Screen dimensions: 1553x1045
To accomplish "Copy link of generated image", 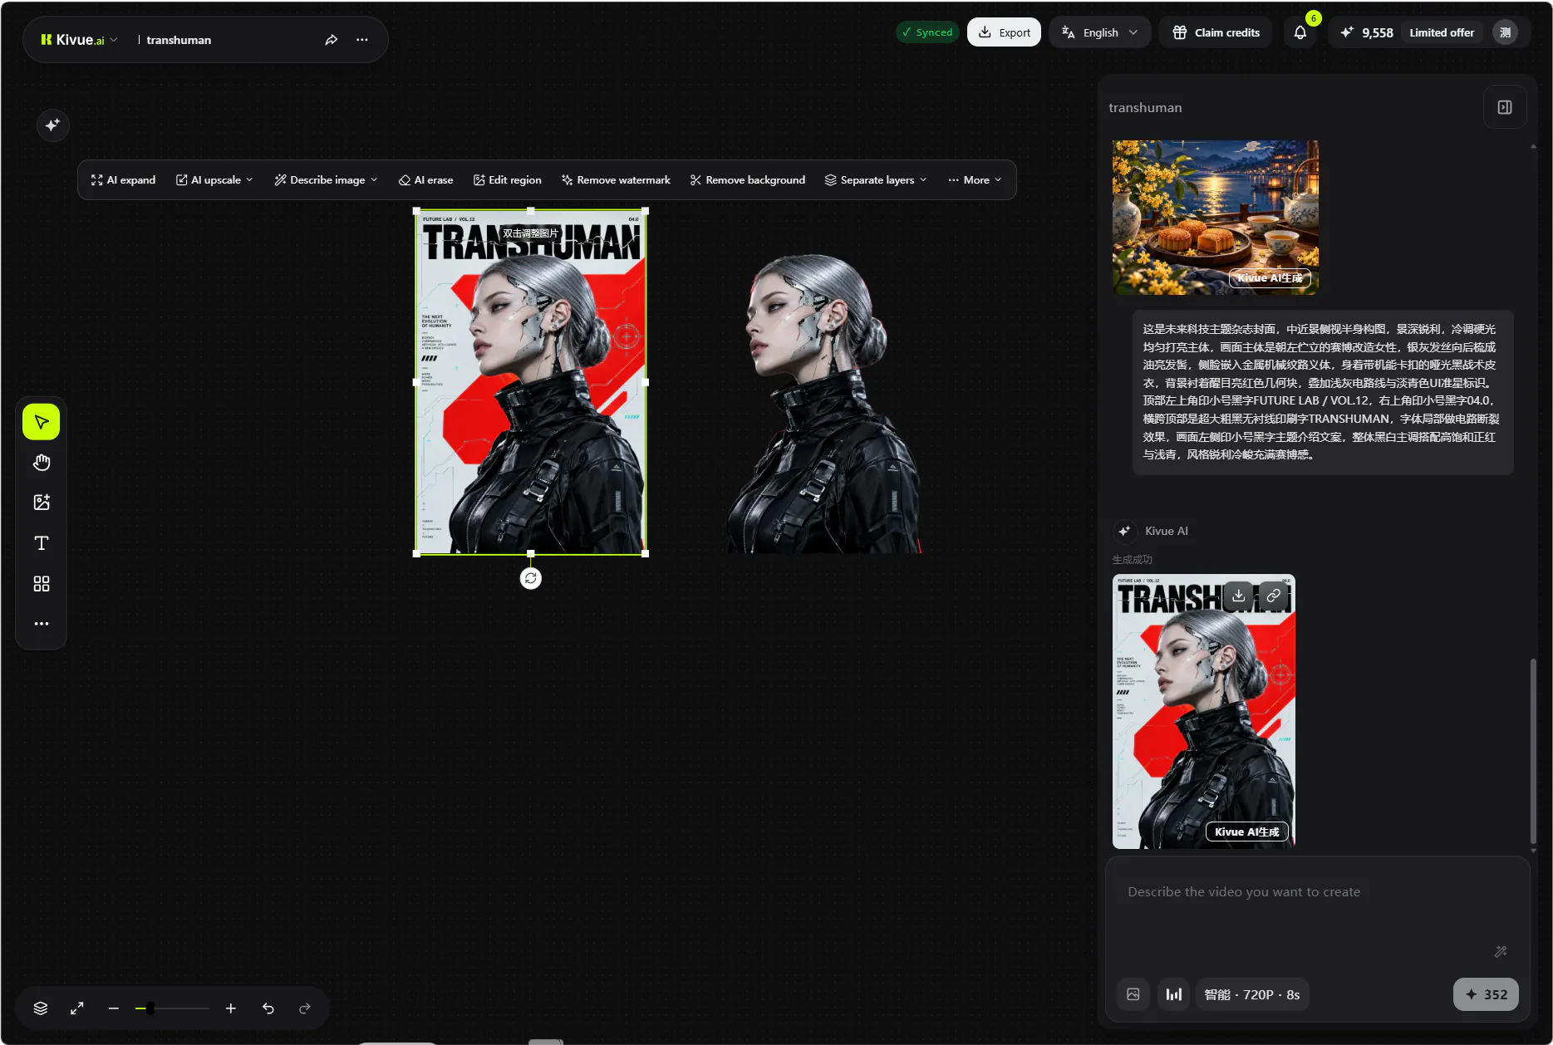I will tap(1274, 596).
